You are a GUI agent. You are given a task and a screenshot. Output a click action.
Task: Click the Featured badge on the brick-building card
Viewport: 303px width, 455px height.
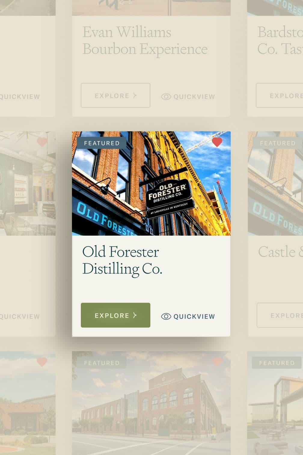pyautogui.click(x=102, y=363)
